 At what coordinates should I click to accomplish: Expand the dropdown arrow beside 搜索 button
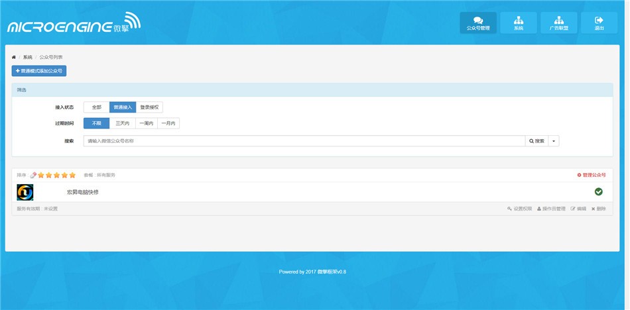(x=554, y=141)
